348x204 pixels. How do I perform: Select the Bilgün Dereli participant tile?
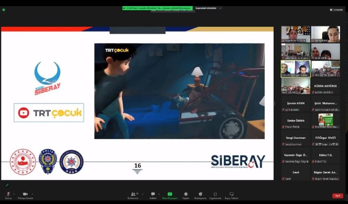pyautogui.click(x=325, y=173)
